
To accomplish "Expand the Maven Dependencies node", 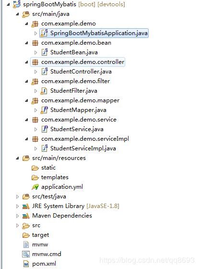I will (x=17, y=216).
